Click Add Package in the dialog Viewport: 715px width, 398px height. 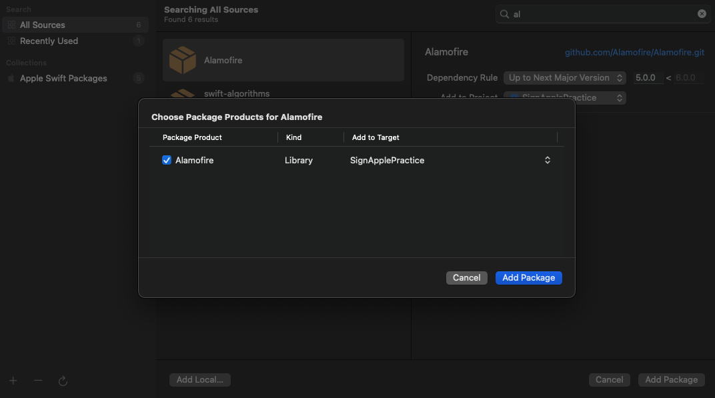528,277
